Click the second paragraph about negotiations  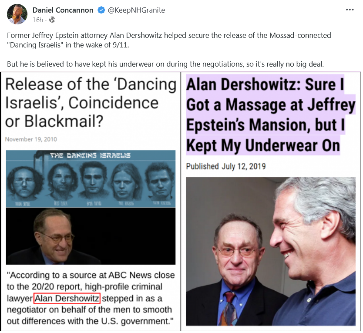(x=165, y=64)
